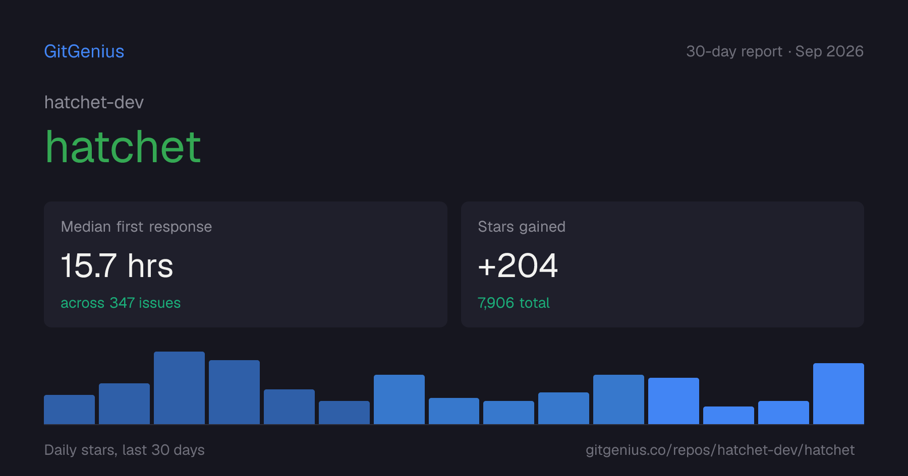The height and width of the screenshot is (476, 908).
Task: Click the 15.7 hrs value
Action: pos(117,265)
